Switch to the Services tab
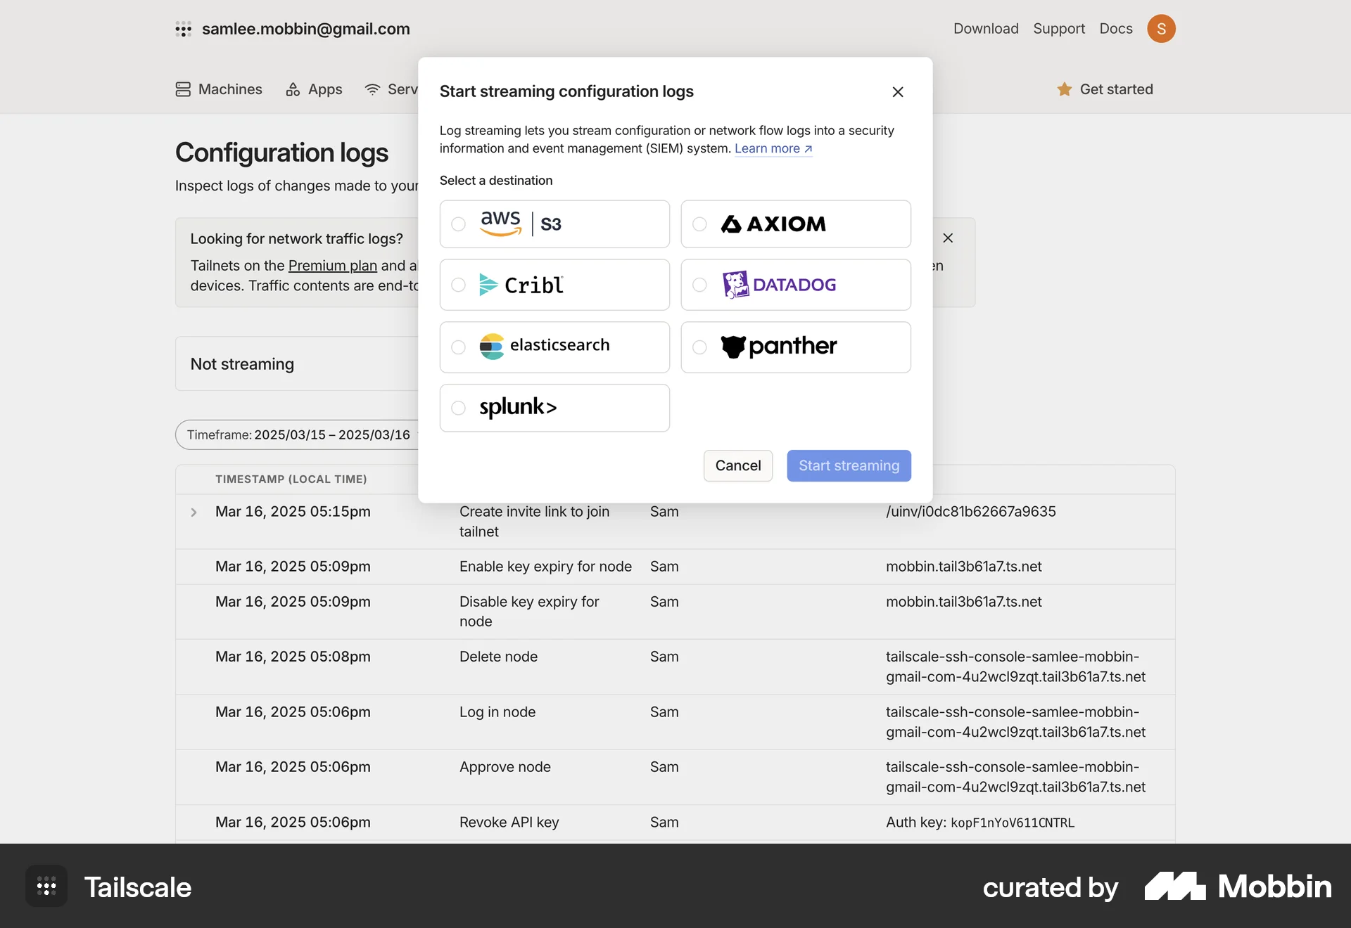Viewport: 1351px width, 928px height. pos(391,89)
